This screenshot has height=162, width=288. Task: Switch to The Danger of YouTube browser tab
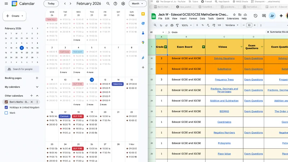(x=171, y=1)
